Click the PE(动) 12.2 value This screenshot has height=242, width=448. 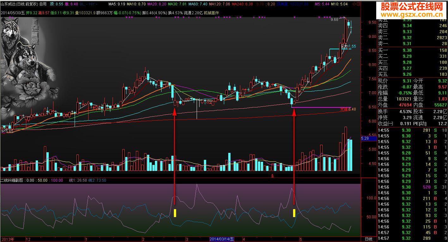[442, 124]
